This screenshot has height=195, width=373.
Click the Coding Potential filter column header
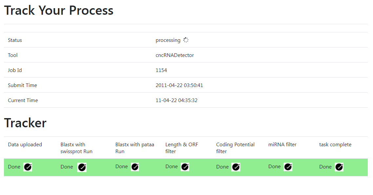(235, 148)
